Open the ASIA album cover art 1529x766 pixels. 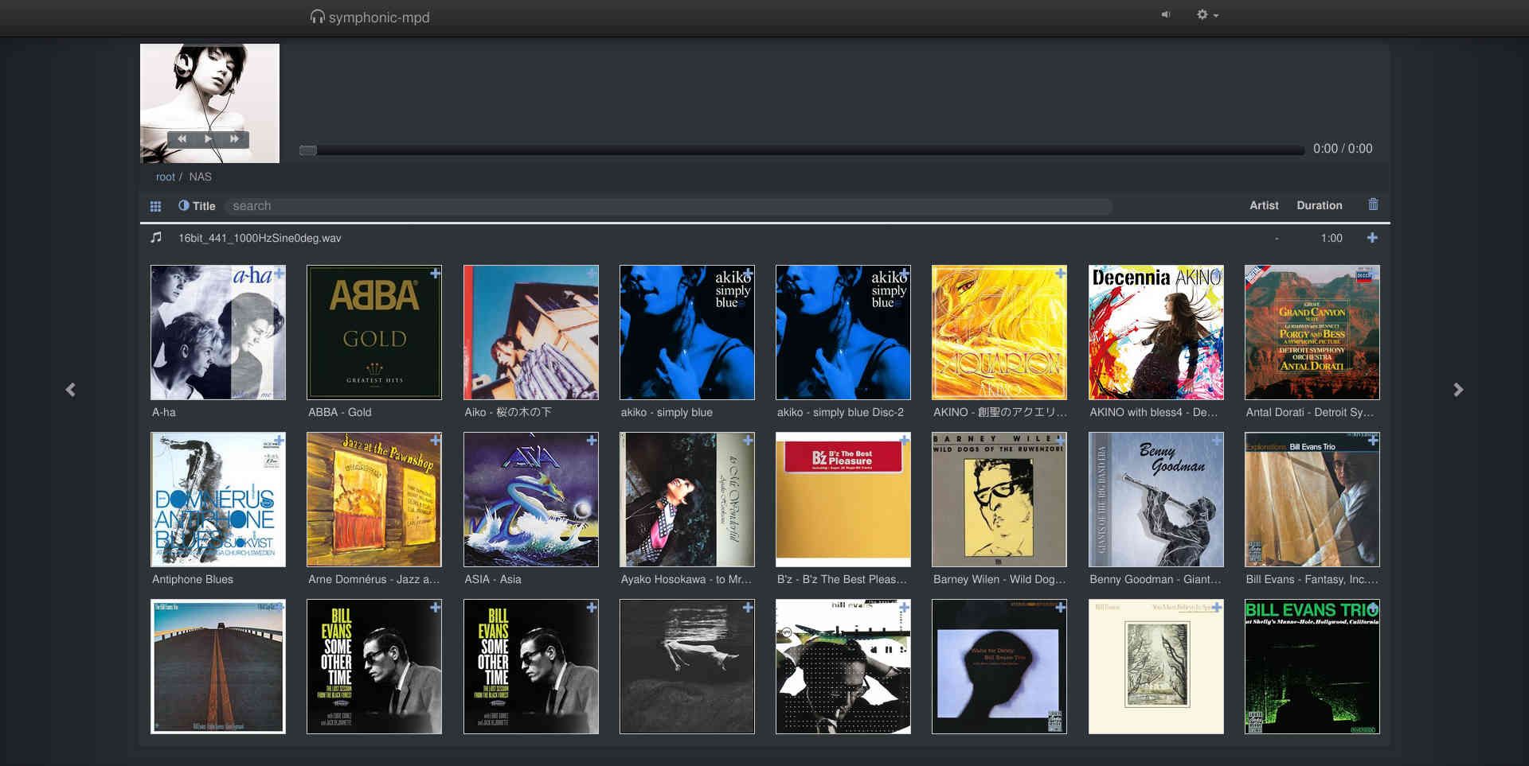pyautogui.click(x=530, y=500)
